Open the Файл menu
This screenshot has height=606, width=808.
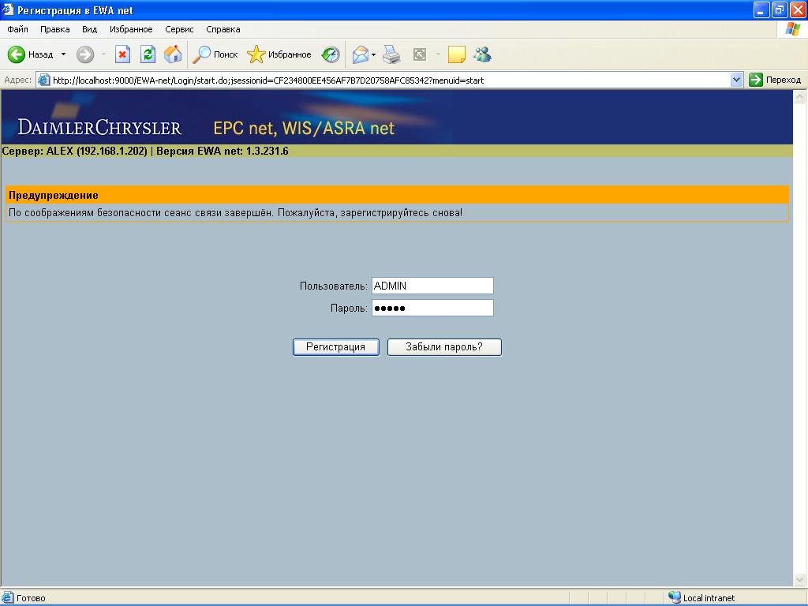pyautogui.click(x=17, y=29)
